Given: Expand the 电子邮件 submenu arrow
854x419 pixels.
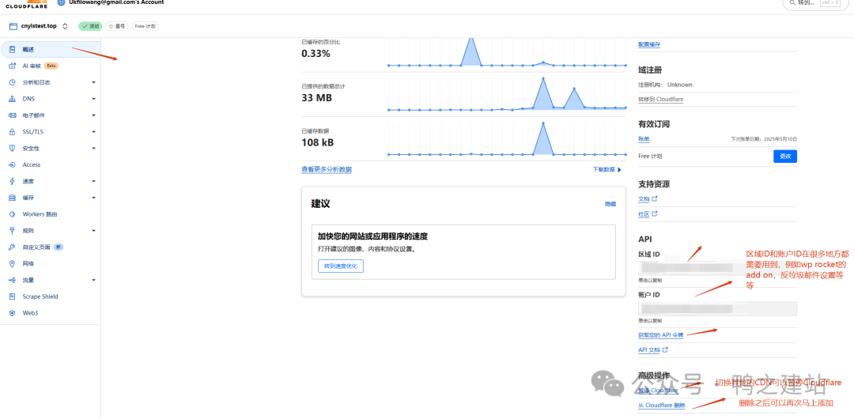Looking at the screenshot, I should [x=93, y=115].
